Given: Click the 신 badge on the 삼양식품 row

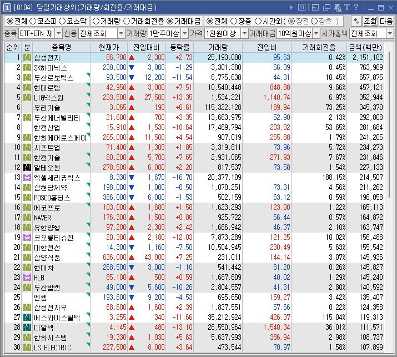Looking at the screenshot, I should [27, 257].
